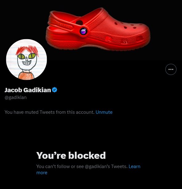Viewport: 182px width, 189px height.
Task: Click the toothy grin on avatar sketch
Action: tap(27, 63)
